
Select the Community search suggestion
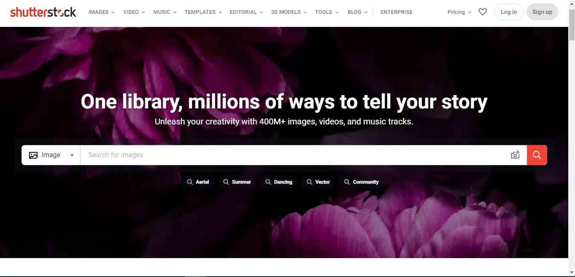pos(361,182)
